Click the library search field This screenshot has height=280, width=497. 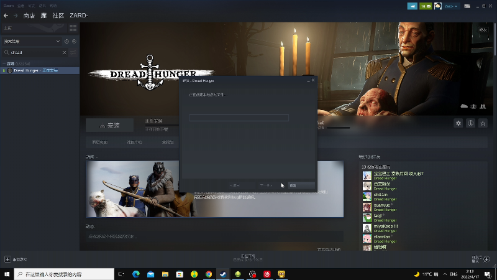pyautogui.click(x=34, y=52)
